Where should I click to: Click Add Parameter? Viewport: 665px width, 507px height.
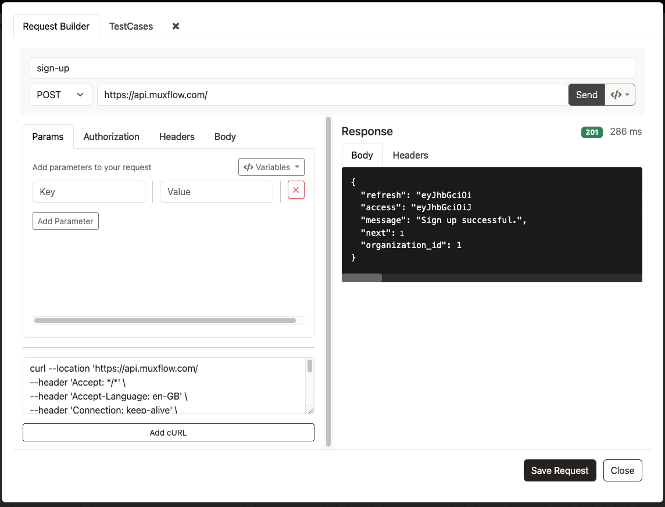point(65,221)
